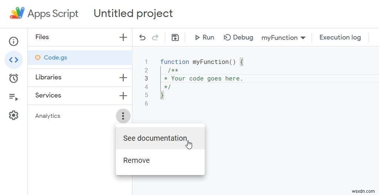The image size is (379, 195).
Task: Click the orange unsaved dot beside Code.gs
Action: (38, 58)
